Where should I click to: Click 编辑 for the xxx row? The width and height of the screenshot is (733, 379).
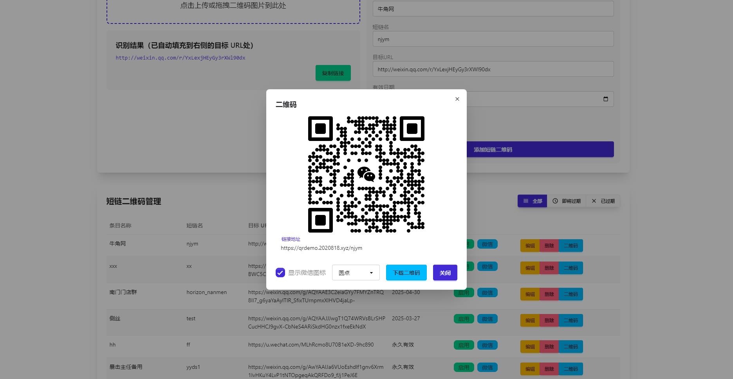(x=530, y=268)
